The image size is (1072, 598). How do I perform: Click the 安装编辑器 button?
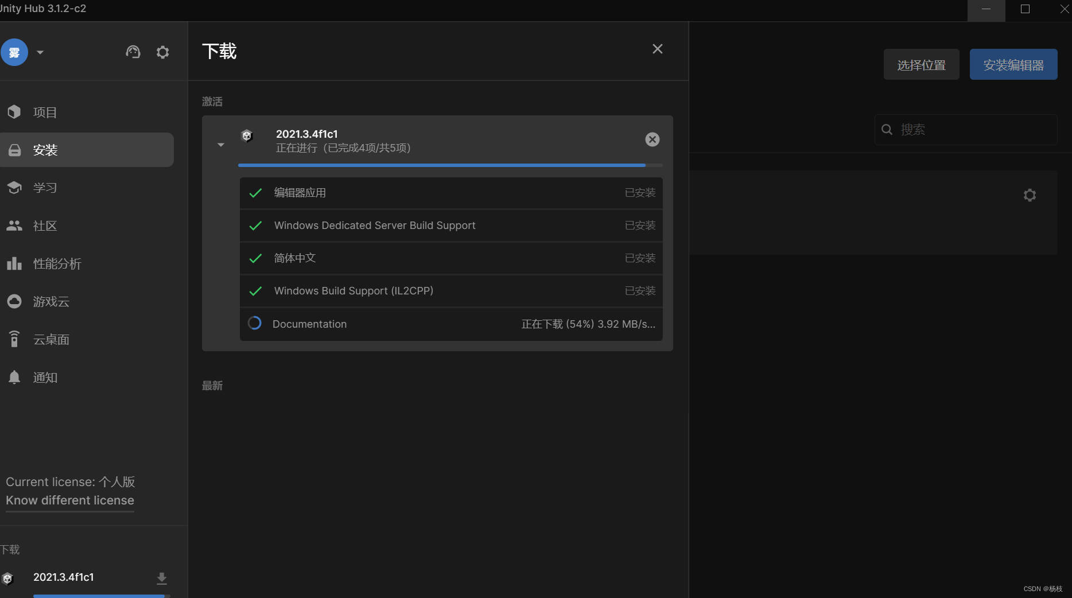[1013, 65]
